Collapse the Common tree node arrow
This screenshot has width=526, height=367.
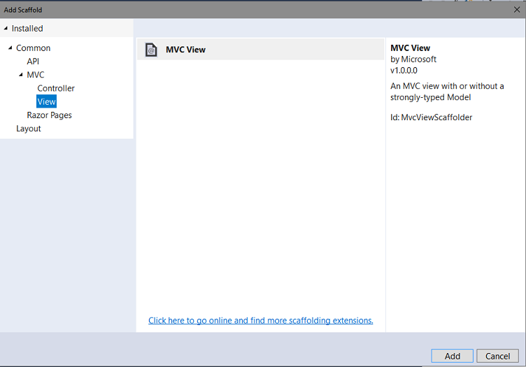pos(10,48)
